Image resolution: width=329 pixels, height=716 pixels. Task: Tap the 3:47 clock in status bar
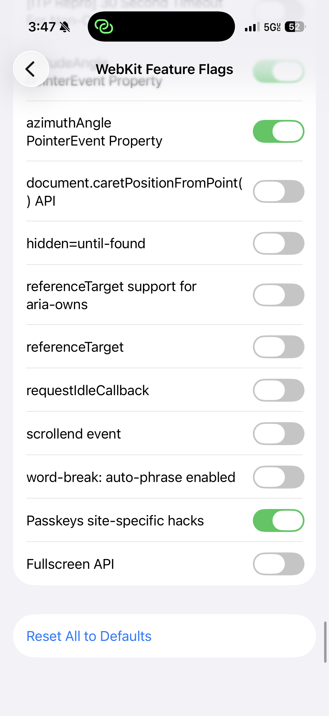pos(42,27)
